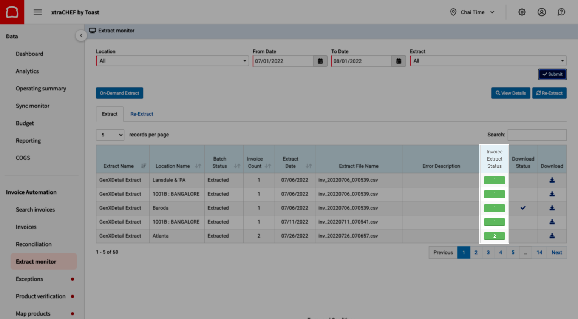Image resolution: width=578 pixels, height=319 pixels.
Task: Click the user account icon
Action: coord(541,12)
